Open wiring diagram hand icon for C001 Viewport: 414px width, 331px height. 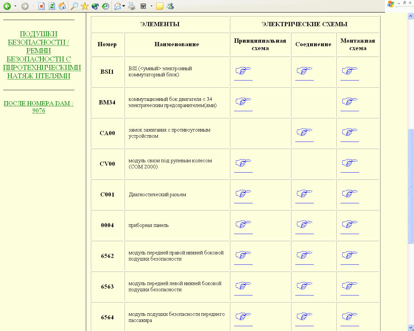tap(350, 193)
